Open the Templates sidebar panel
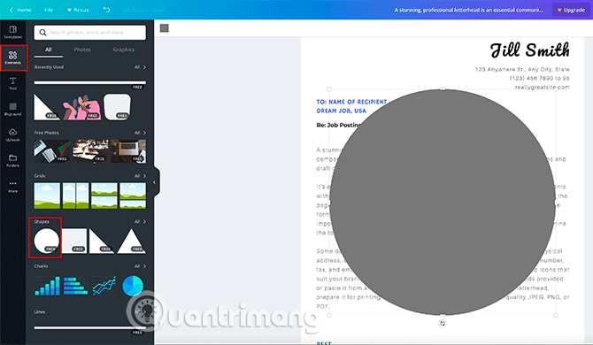The image size is (593, 345). (13, 32)
